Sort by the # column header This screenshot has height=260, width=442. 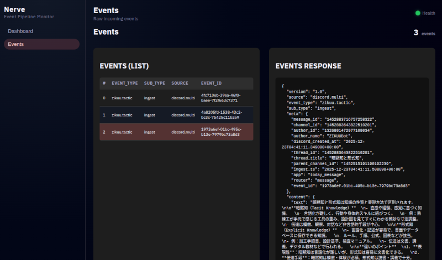pos(104,83)
